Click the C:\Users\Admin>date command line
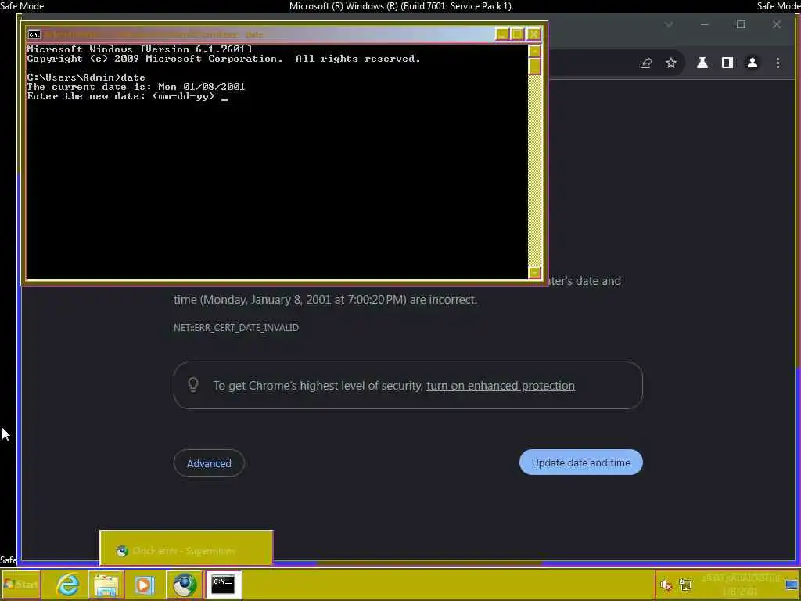The width and height of the screenshot is (801, 601). [x=86, y=77]
